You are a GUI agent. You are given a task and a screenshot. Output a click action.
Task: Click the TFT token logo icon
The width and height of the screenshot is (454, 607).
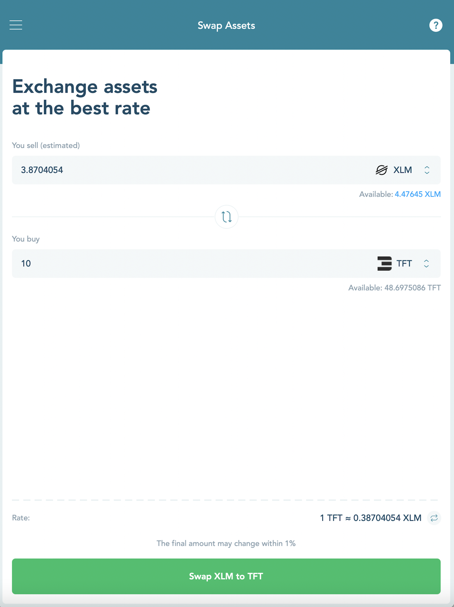(x=384, y=264)
